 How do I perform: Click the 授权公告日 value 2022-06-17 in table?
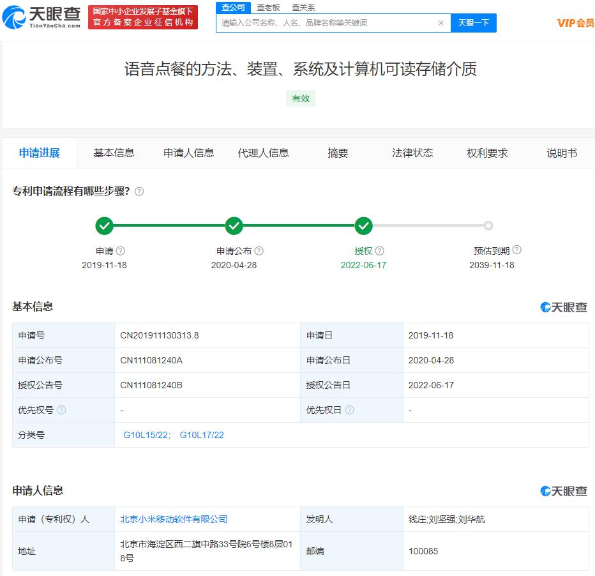click(431, 385)
